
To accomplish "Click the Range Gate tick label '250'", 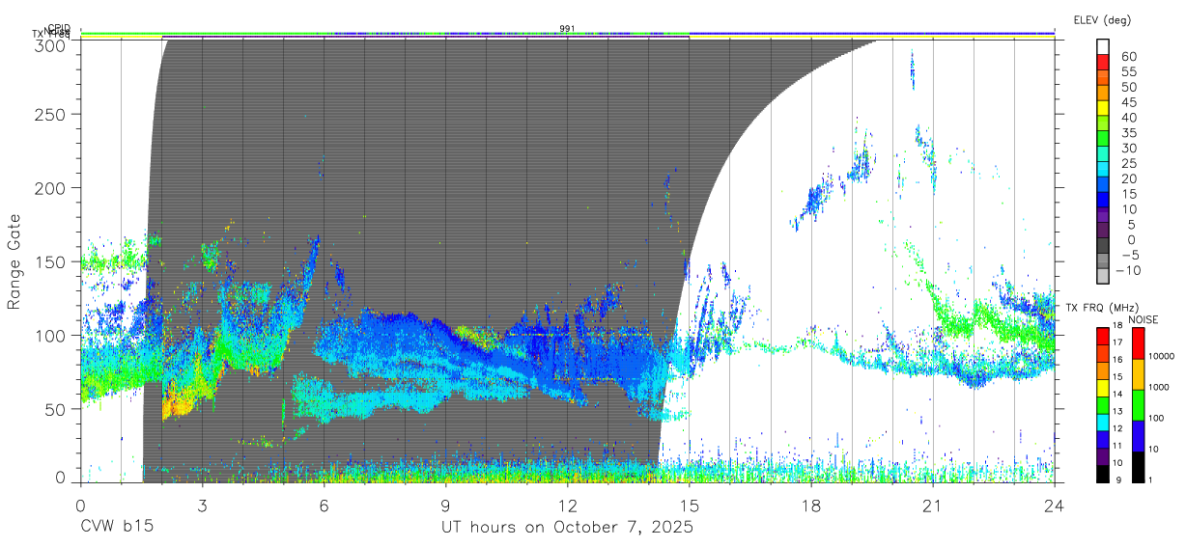I will pyautogui.click(x=52, y=114).
